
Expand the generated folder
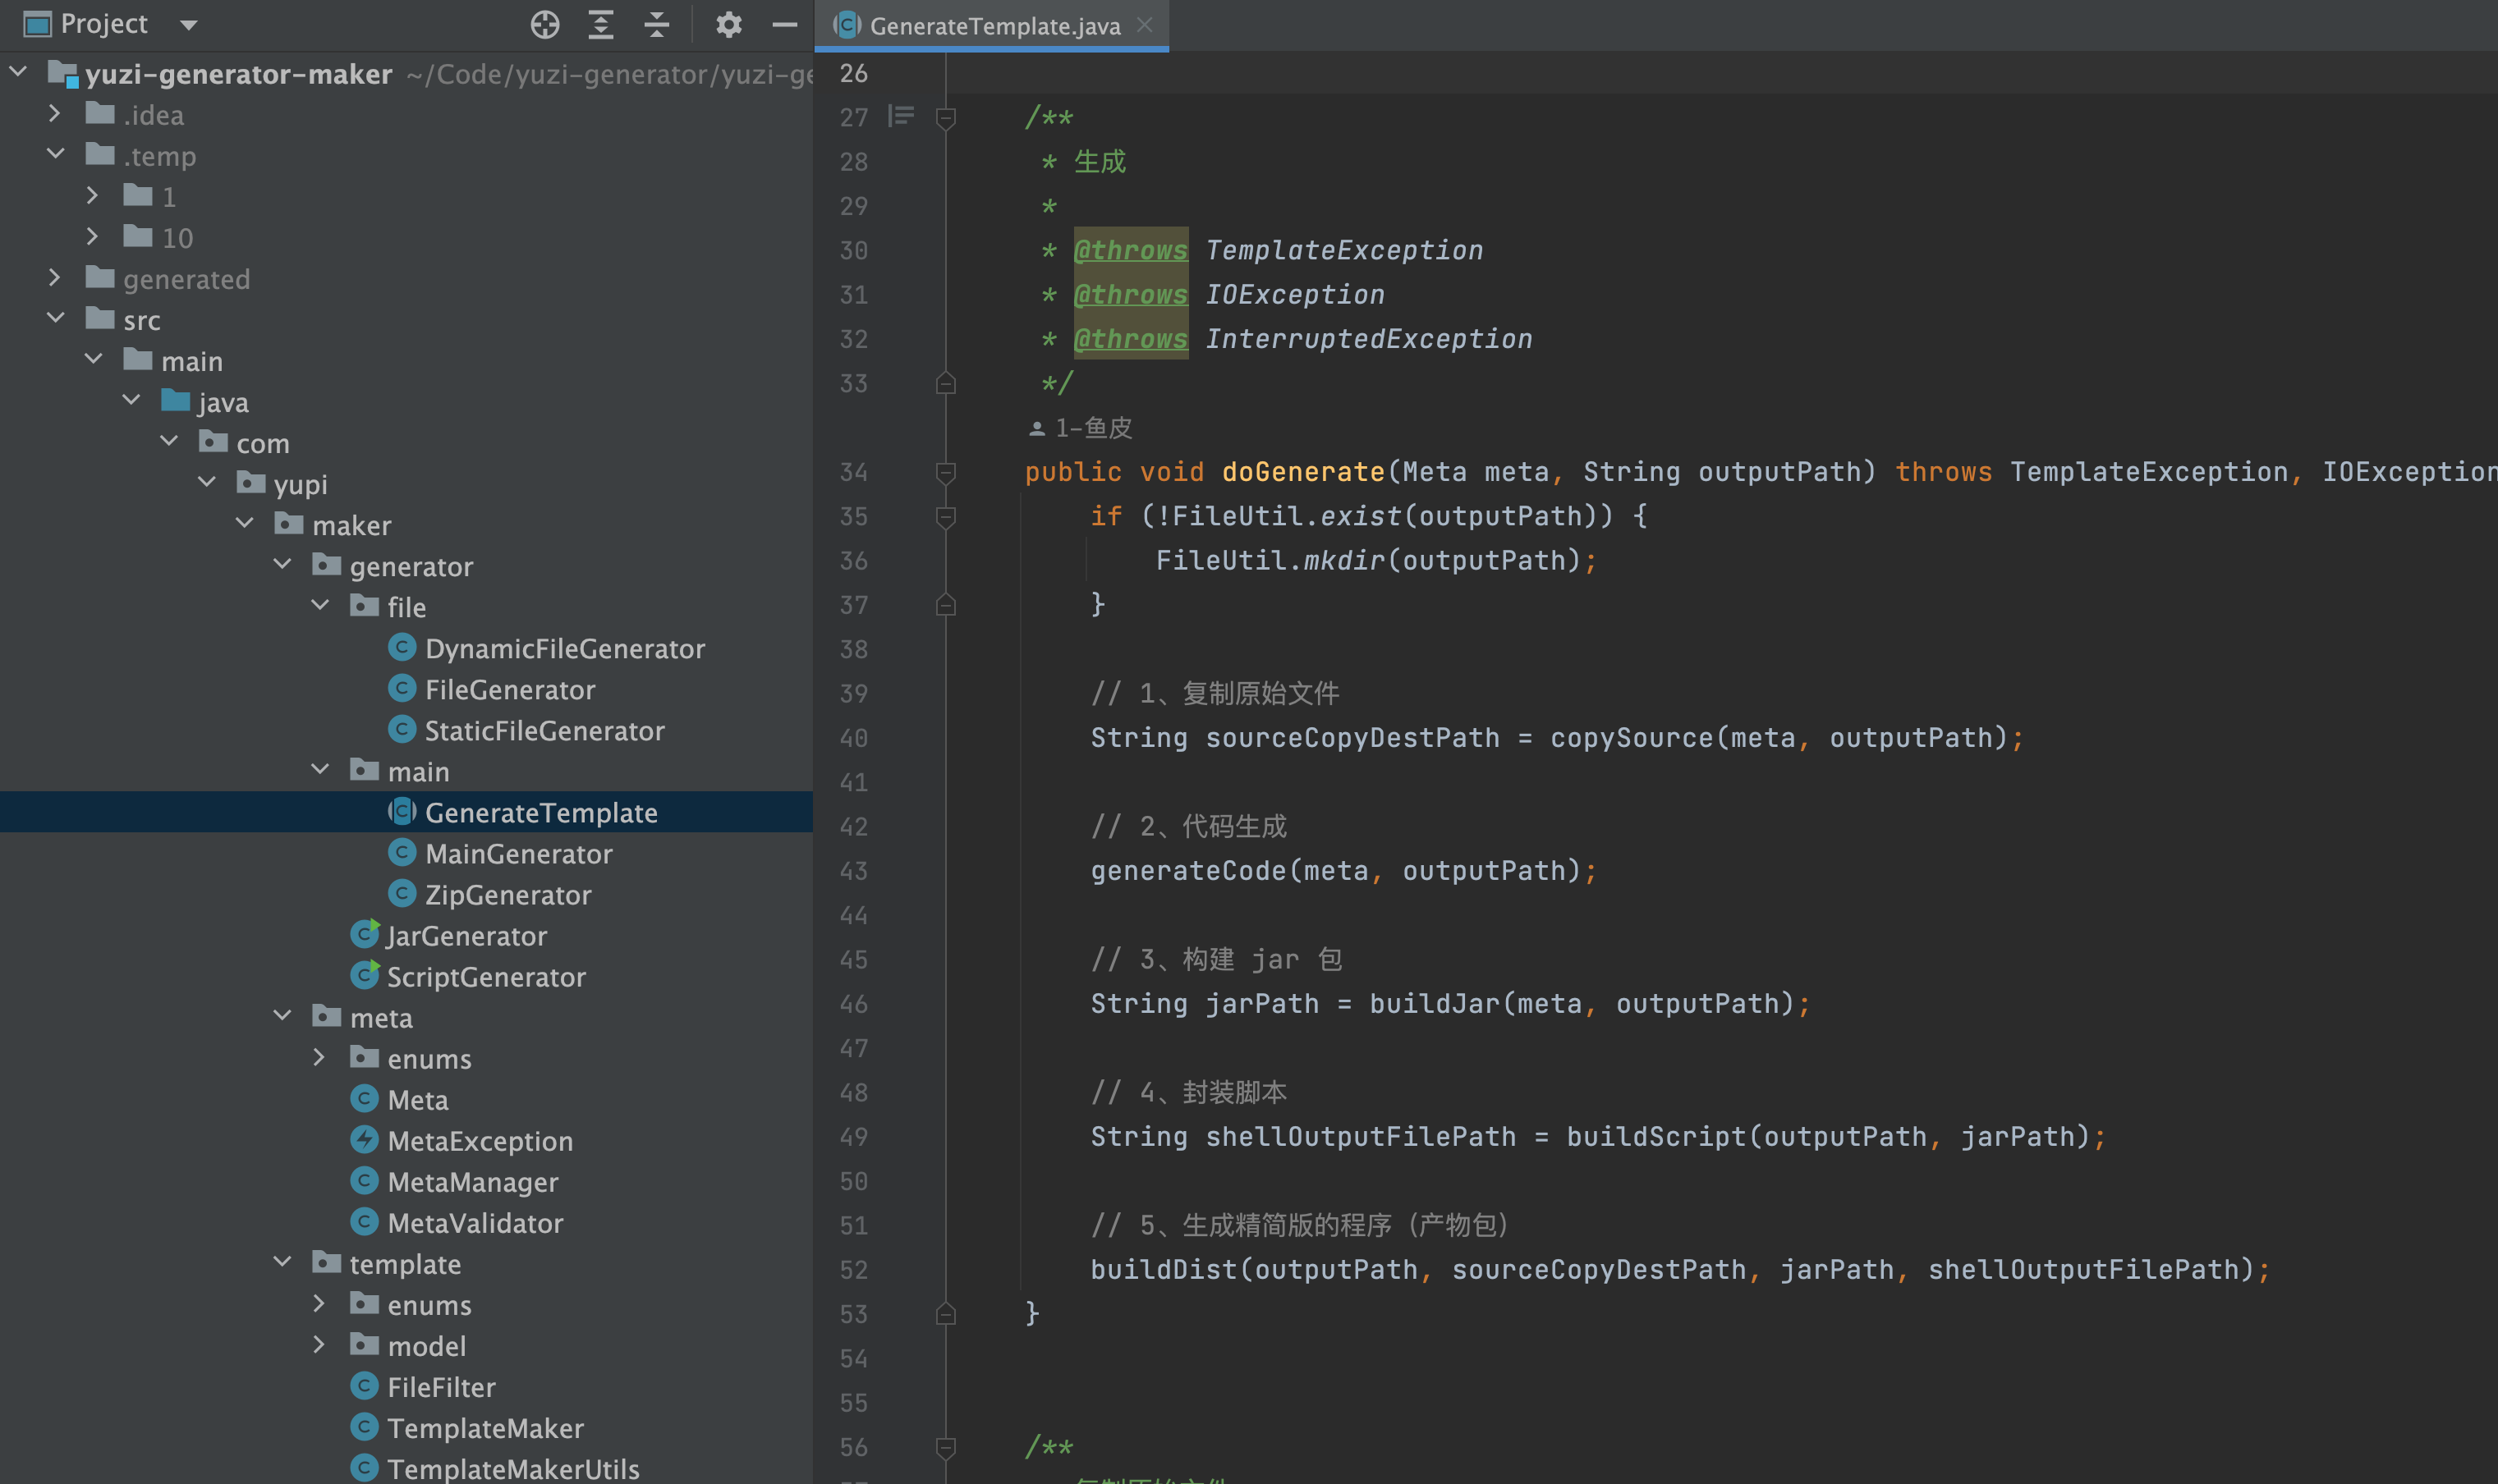[55, 278]
